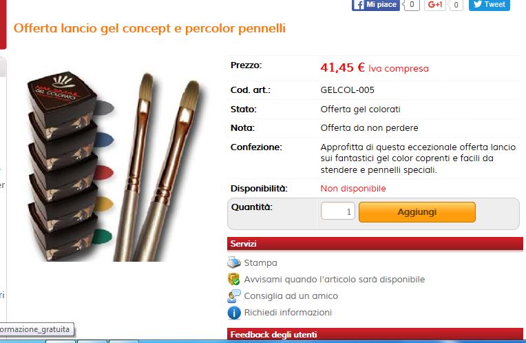Image resolution: width=526 pixels, height=343 pixels.
Task: Click the Facebook Mi piace button
Action: tap(375, 5)
